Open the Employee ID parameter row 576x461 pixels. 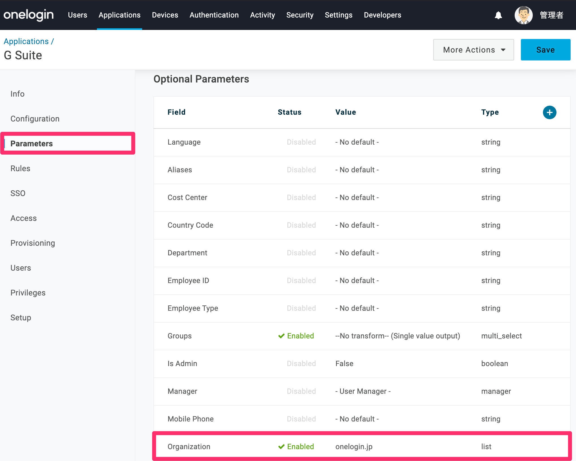[x=362, y=281]
